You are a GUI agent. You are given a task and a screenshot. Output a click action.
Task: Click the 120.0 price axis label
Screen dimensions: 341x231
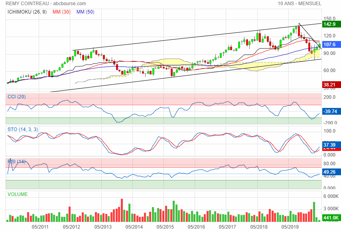329,36
